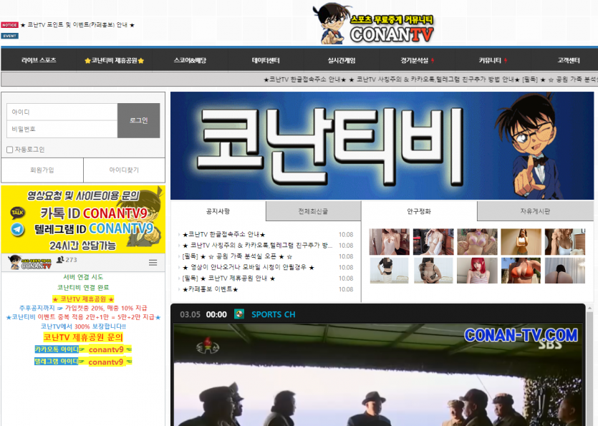
Task: Click the highlighted ★ 코난TV 제휴공원 ★ chat line
Action: pos(83,299)
